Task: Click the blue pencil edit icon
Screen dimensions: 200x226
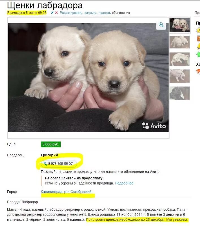Action: pos(52,13)
